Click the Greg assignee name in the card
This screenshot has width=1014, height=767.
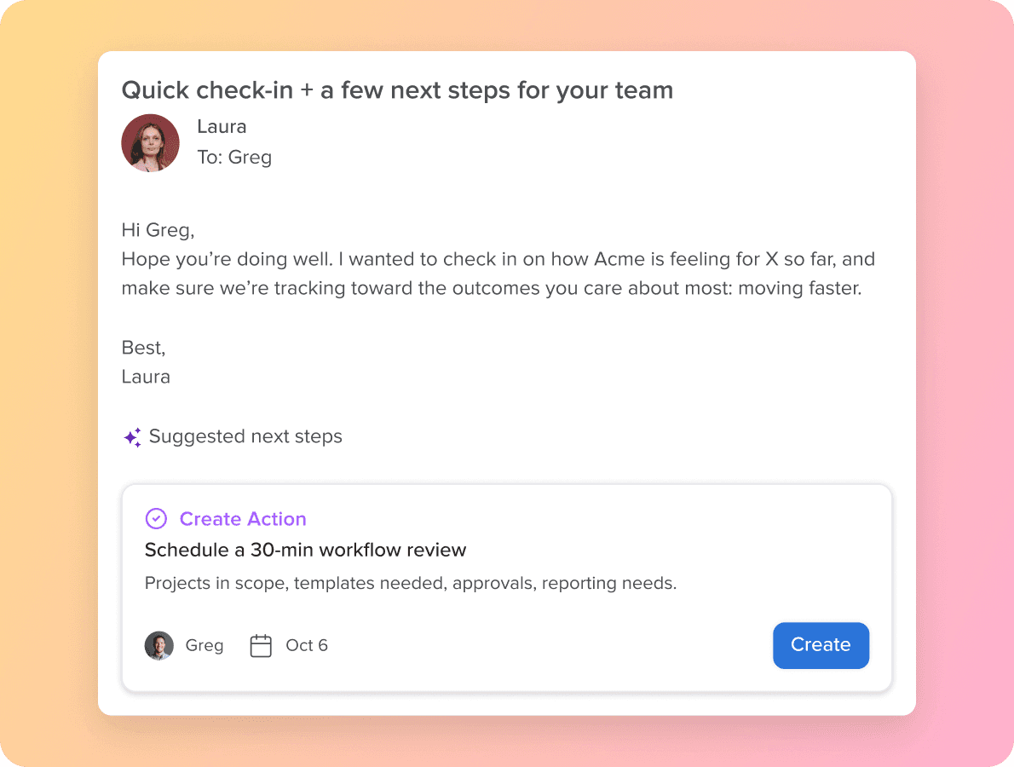pos(205,645)
